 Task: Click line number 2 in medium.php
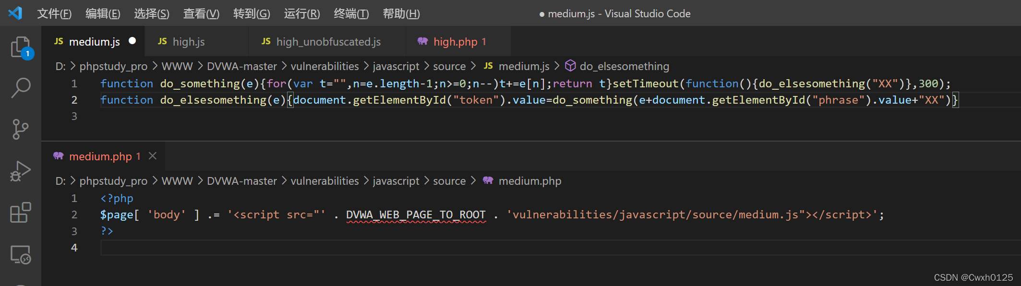[x=74, y=214]
